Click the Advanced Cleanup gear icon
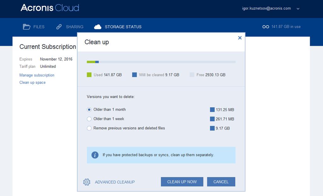This screenshot has height=196, width=323. pyautogui.click(x=87, y=182)
